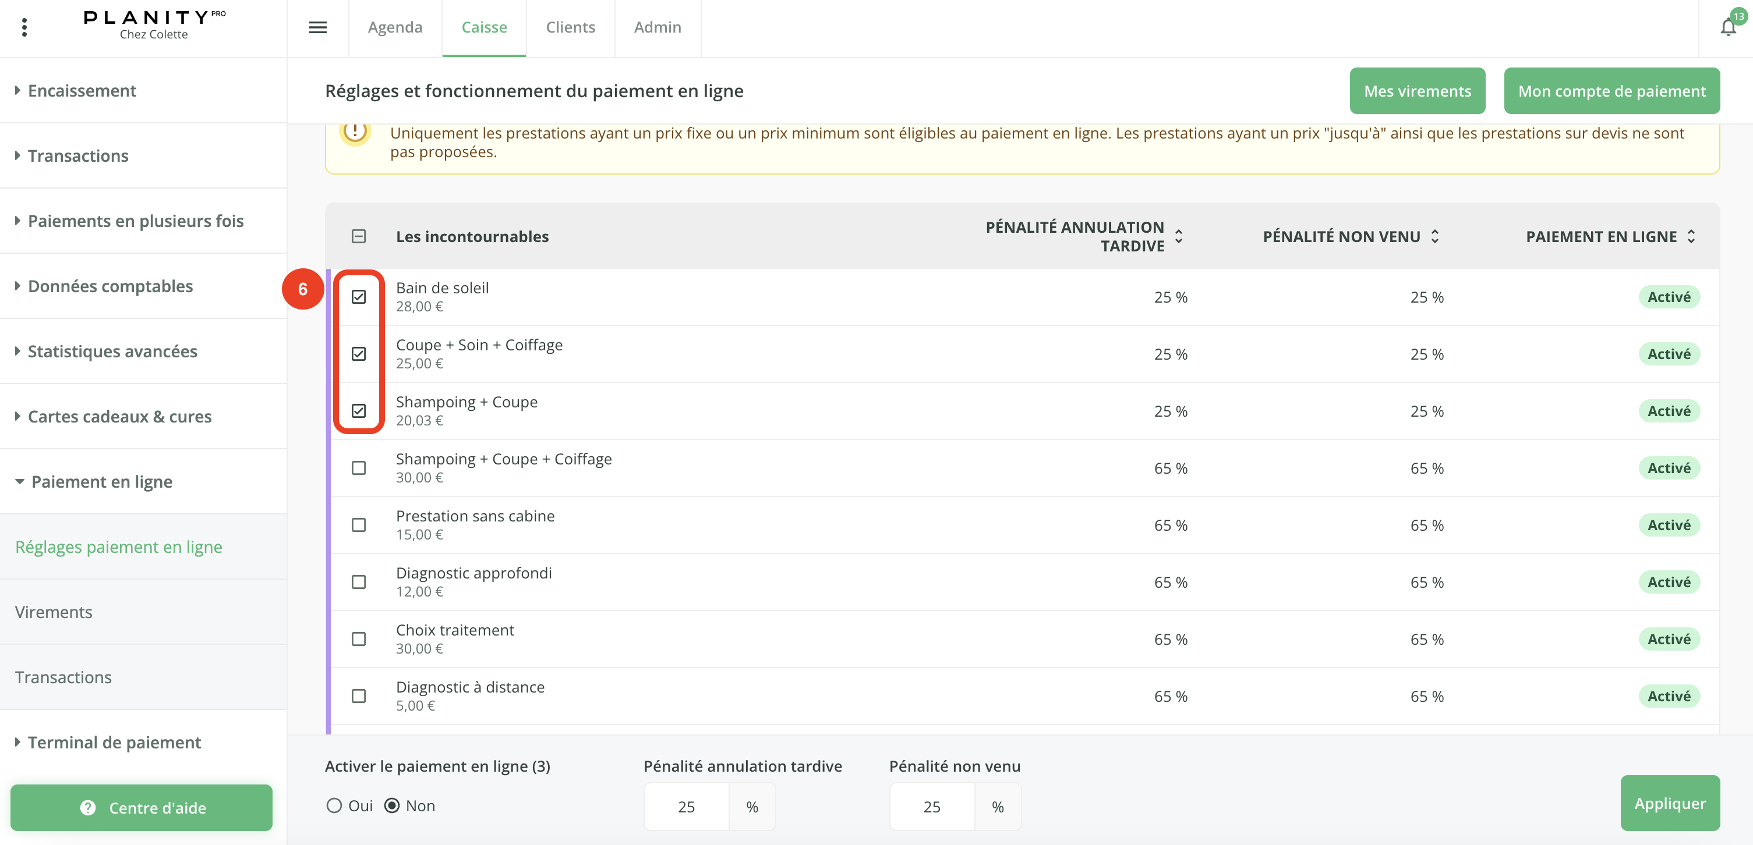Sort by Paiement en ligne arrows
Image resolution: width=1753 pixels, height=845 pixels.
(1691, 237)
